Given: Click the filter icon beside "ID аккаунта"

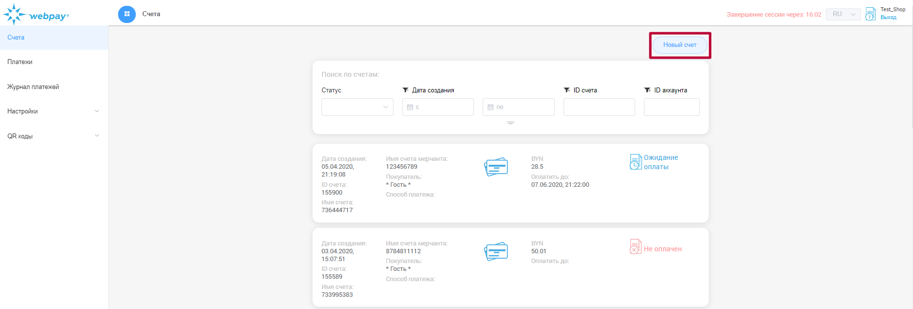Looking at the screenshot, I should (647, 90).
